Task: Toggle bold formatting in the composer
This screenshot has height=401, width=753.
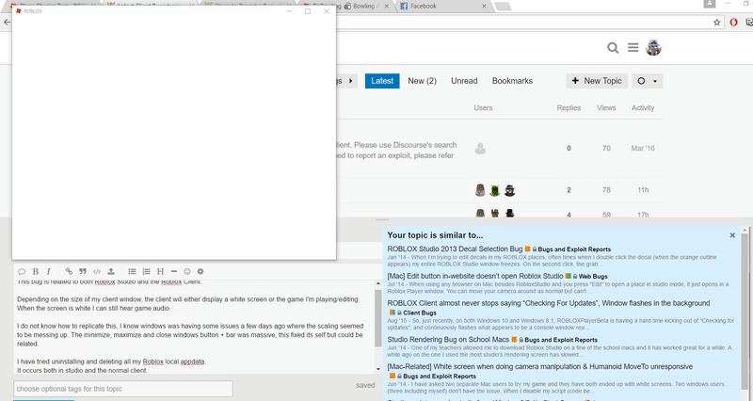Action: click(35, 271)
